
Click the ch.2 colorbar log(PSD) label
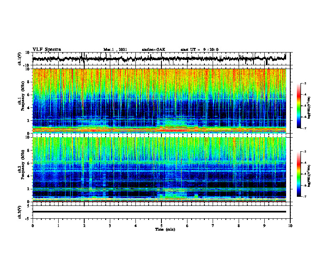(309, 176)
